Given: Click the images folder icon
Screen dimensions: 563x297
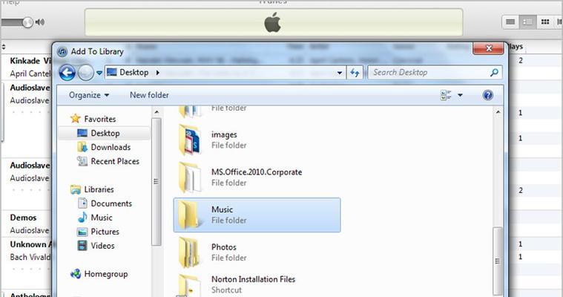Looking at the screenshot, I should [x=190, y=140].
